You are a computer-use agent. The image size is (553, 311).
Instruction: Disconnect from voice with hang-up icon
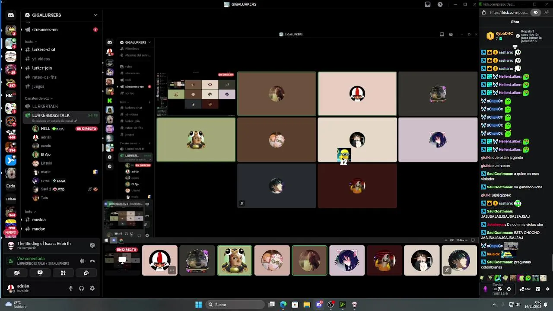[x=92, y=261]
